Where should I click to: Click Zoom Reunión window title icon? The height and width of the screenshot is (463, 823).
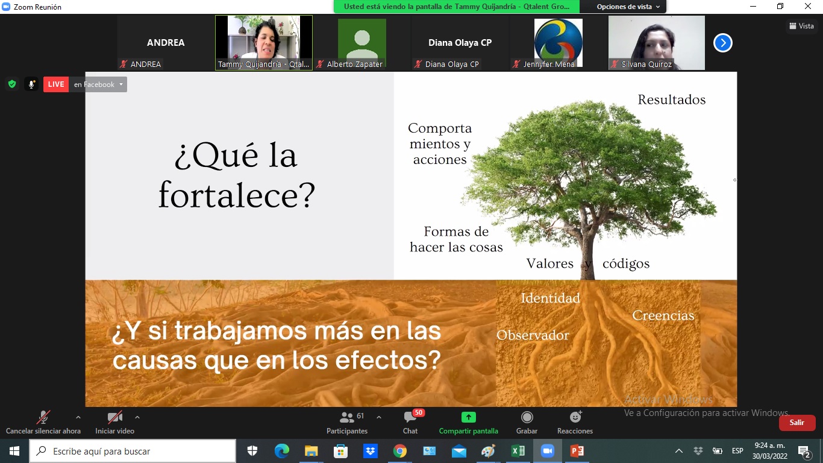7,7
